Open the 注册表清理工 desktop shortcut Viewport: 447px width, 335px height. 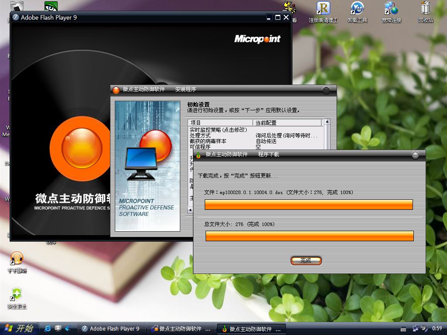(323, 12)
